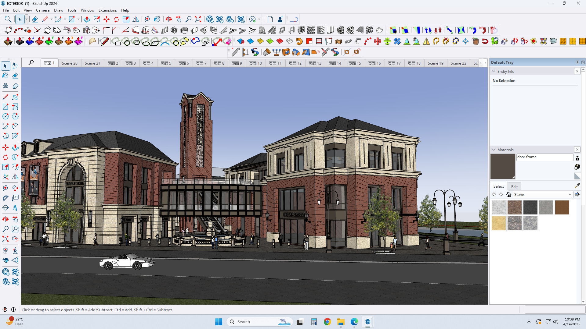Select the Eraser tool in left toolbar
The height and width of the screenshot is (329, 586).
tap(15, 76)
